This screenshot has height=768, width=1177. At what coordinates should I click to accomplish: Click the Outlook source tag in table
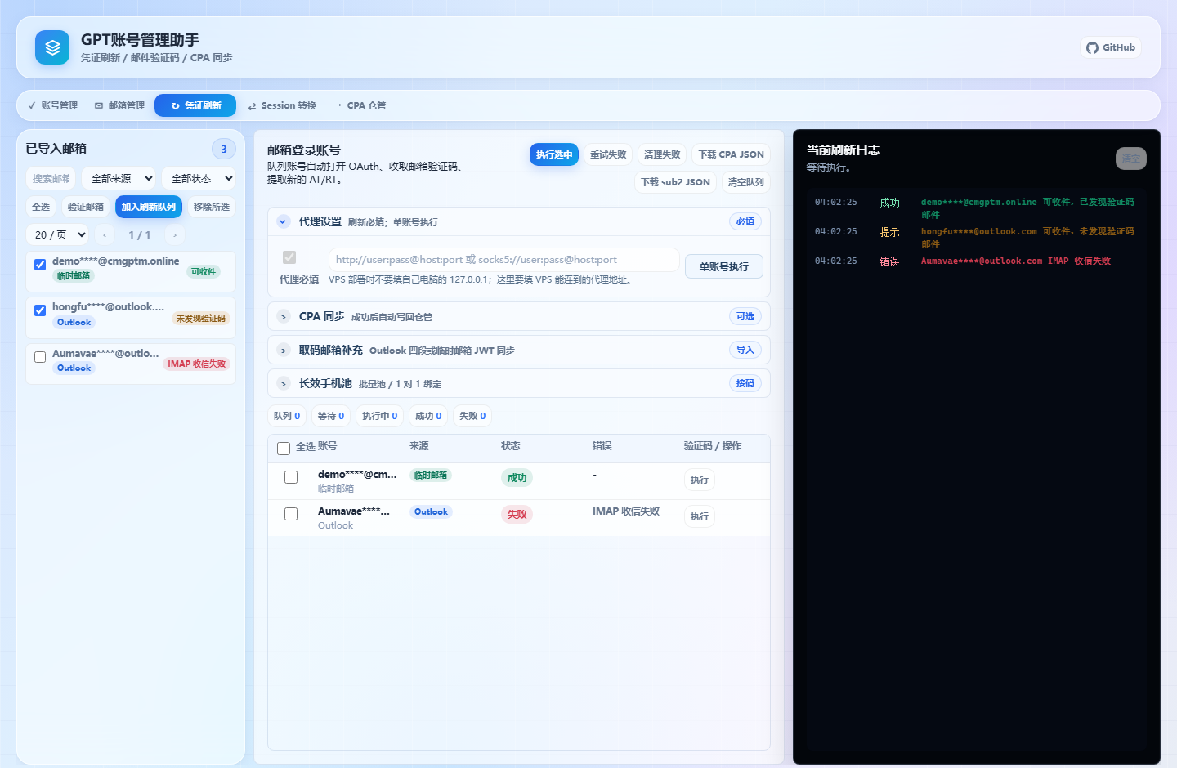pos(431,512)
